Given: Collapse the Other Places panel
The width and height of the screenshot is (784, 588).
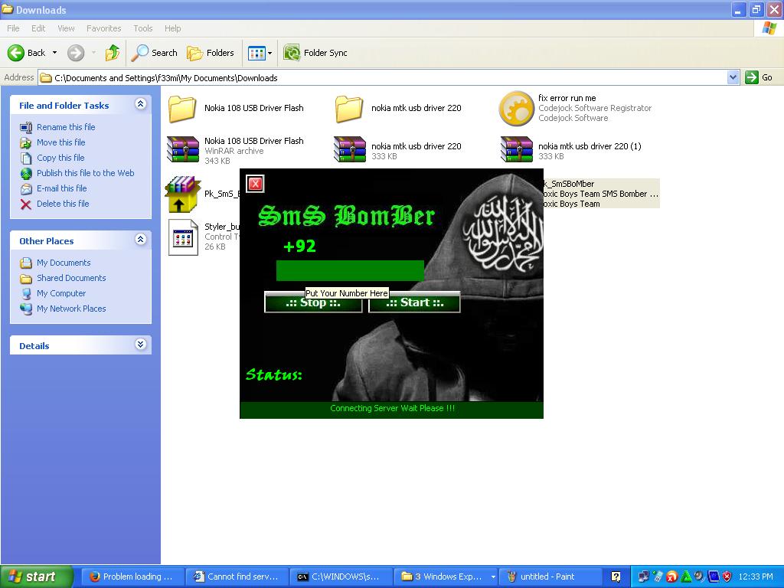Looking at the screenshot, I should coord(141,240).
